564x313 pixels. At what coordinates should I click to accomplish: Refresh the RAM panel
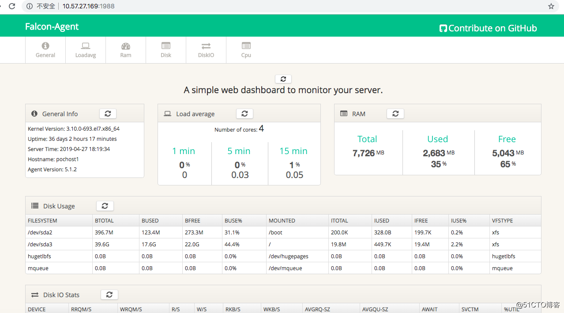coord(395,113)
